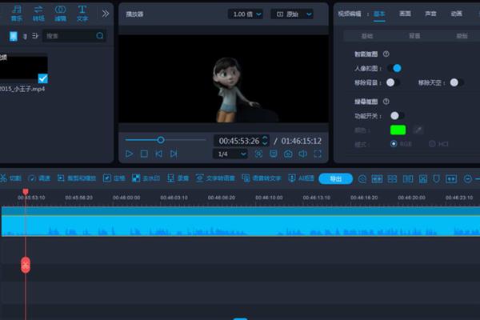Click the 文字转语音 text-to-speech tool

click(215, 178)
